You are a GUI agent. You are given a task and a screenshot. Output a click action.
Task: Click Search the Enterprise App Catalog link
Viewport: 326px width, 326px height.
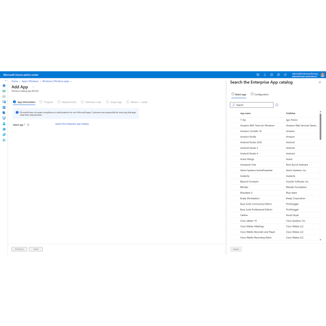pyautogui.click(x=72, y=124)
